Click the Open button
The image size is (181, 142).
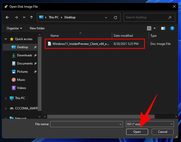(x=137, y=132)
